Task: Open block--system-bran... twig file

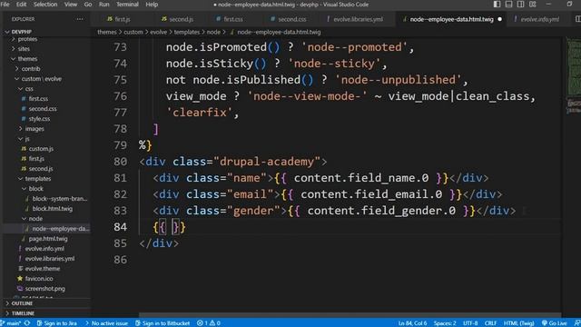Action: (x=60, y=199)
